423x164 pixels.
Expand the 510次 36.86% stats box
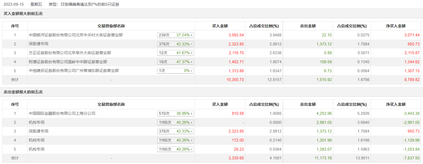(x=191, y=113)
